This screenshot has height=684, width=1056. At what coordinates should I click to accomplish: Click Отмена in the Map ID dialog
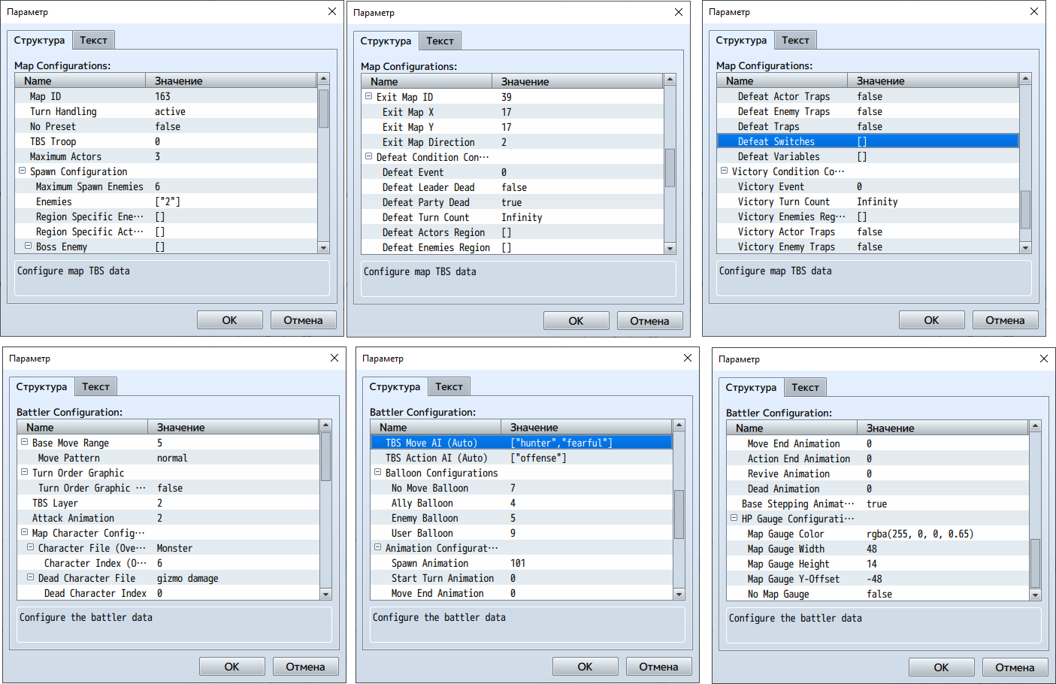(304, 320)
